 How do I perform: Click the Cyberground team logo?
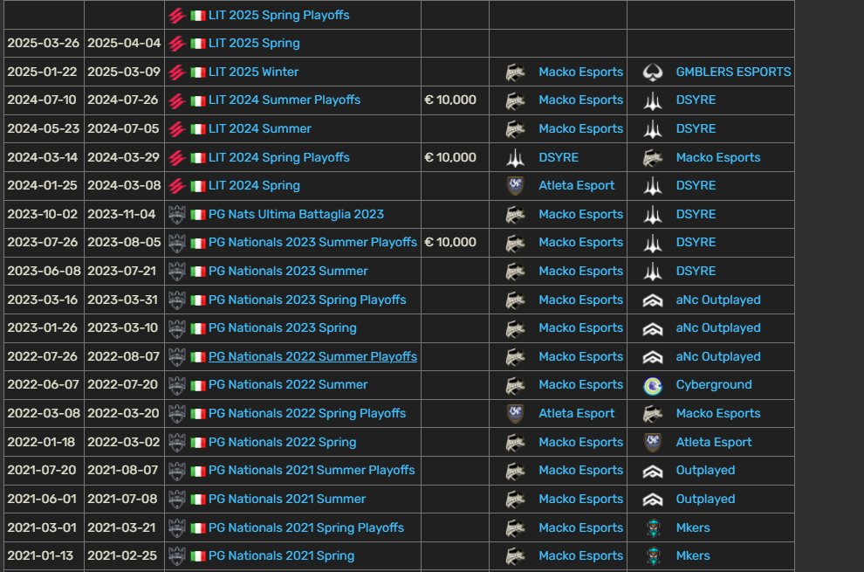(x=653, y=386)
